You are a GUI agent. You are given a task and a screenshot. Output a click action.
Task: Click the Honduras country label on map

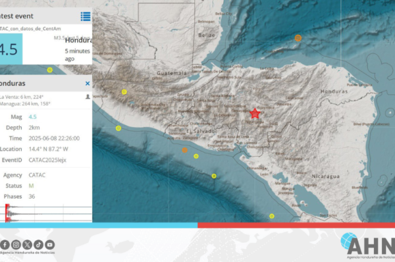[334, 92]
